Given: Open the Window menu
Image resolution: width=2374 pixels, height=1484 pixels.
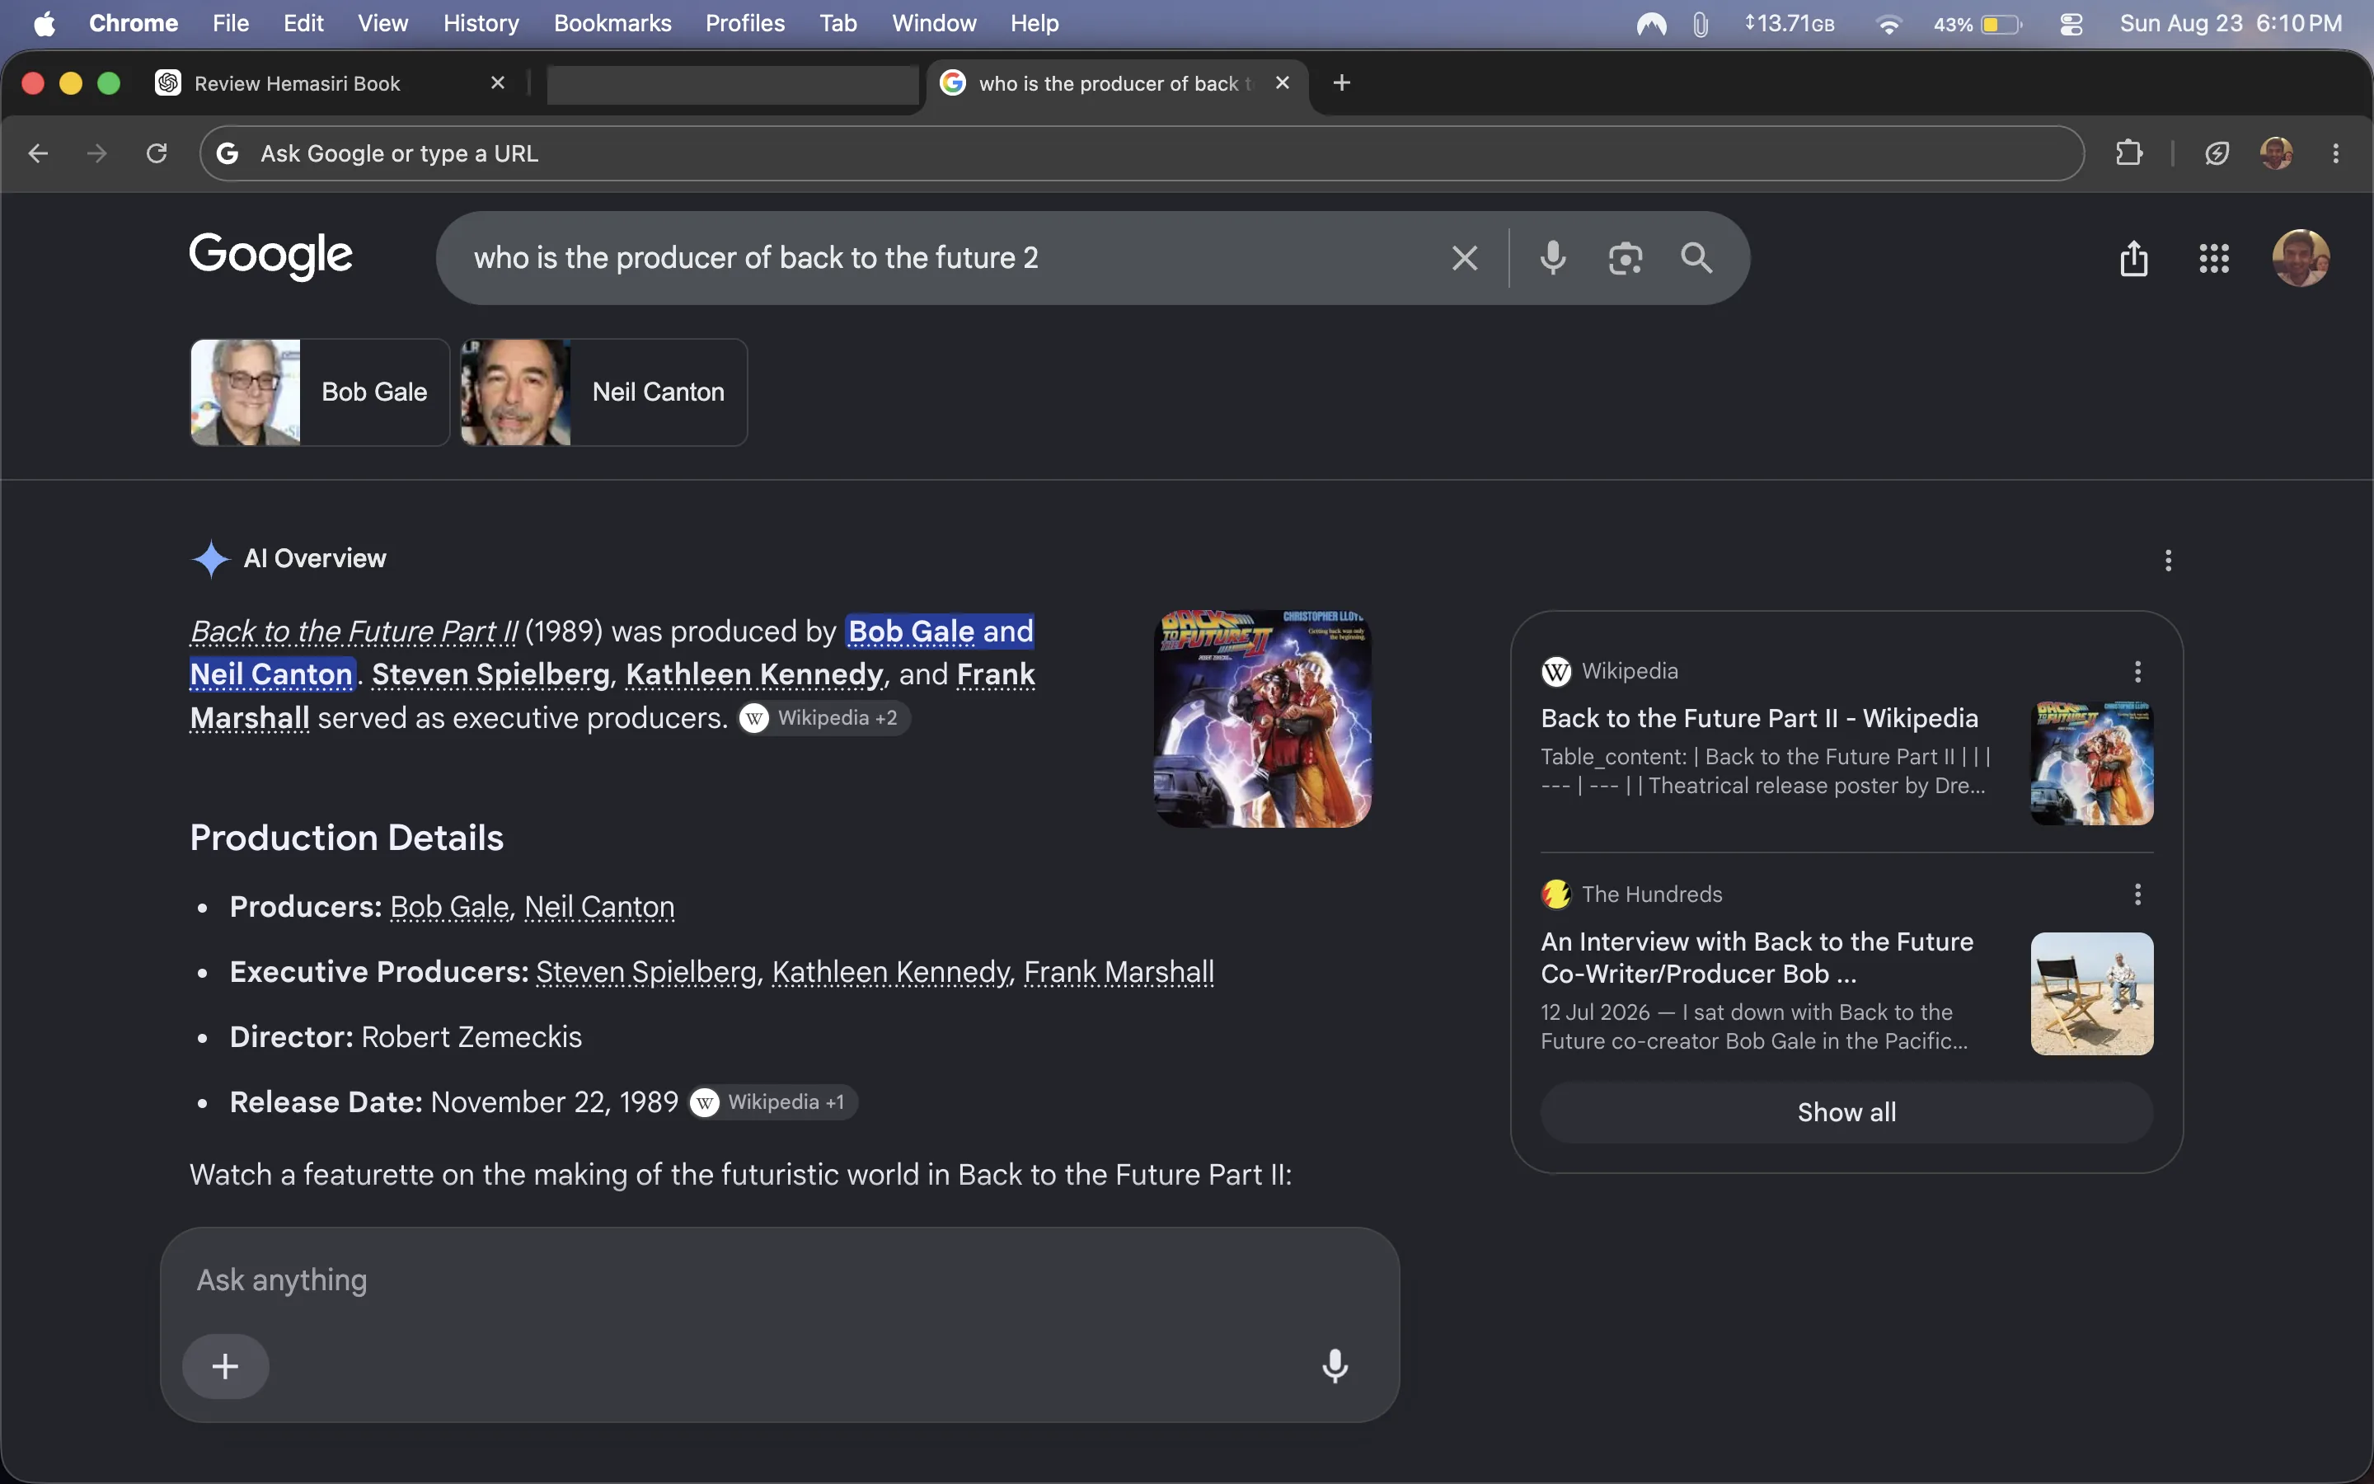Looking at the screenshot, I should (x=934, y=24).
